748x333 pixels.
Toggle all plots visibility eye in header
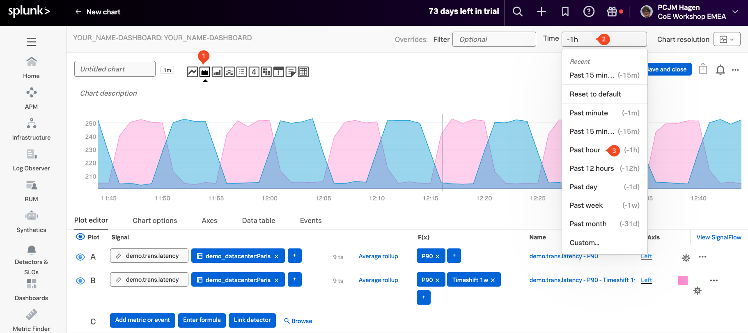point(80,237)
